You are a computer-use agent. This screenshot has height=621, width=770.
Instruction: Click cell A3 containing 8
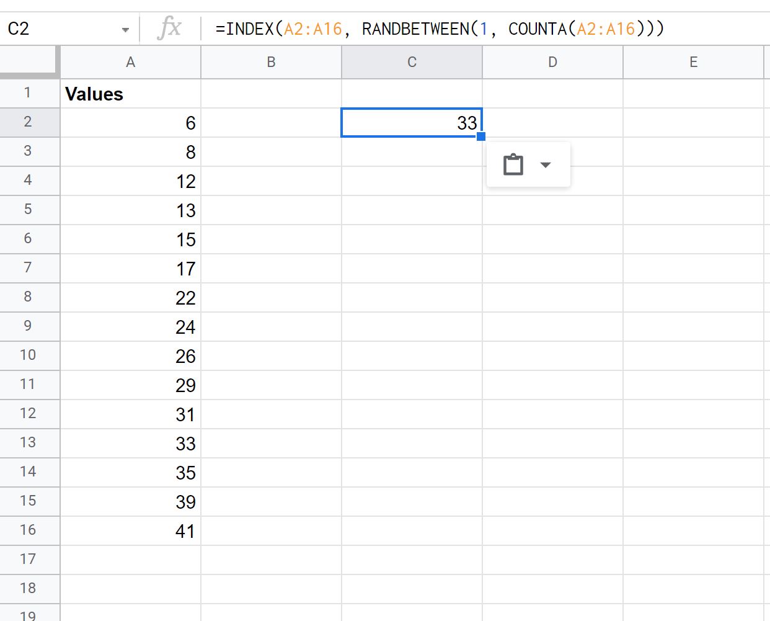pyautogui.click(x=130, y=152)
